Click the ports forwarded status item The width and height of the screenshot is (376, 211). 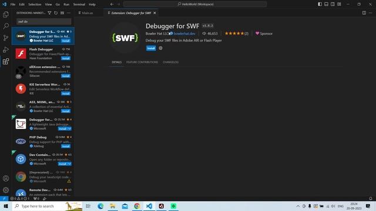[36, 199]
